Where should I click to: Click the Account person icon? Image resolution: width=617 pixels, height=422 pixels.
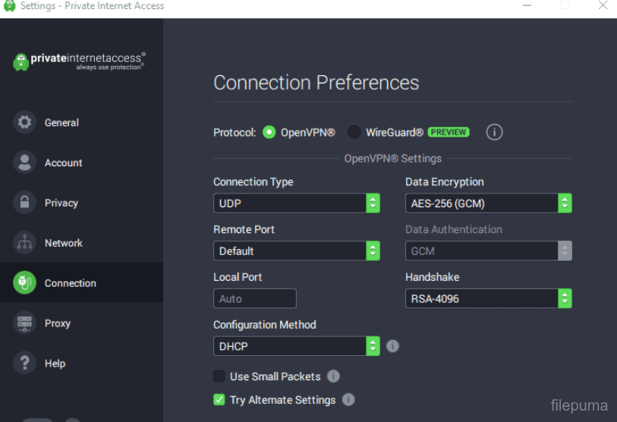25,162
